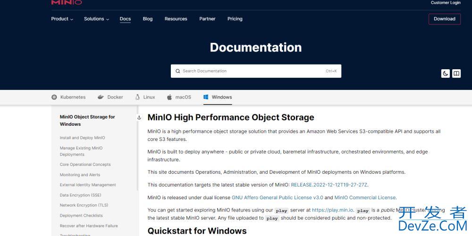Screen dimensions: 472x236
Task: Open GNU Affero General Public License v3.0
Action: (277, 197)
